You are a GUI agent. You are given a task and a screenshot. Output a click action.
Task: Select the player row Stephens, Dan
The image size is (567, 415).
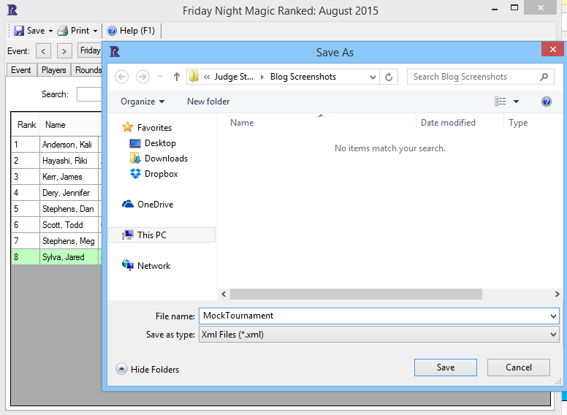tap(56, 209)
